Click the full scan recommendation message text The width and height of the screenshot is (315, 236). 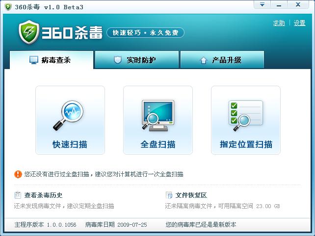coord(104,174)
